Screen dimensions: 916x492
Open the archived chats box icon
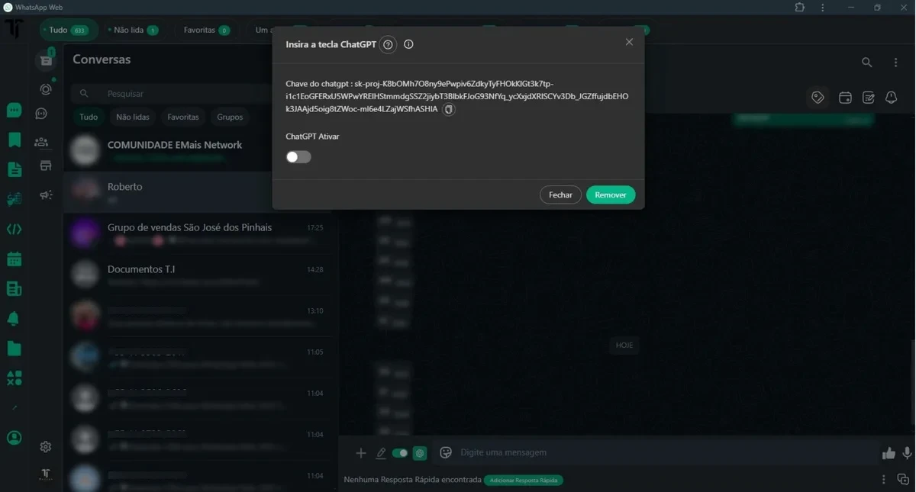46,59
